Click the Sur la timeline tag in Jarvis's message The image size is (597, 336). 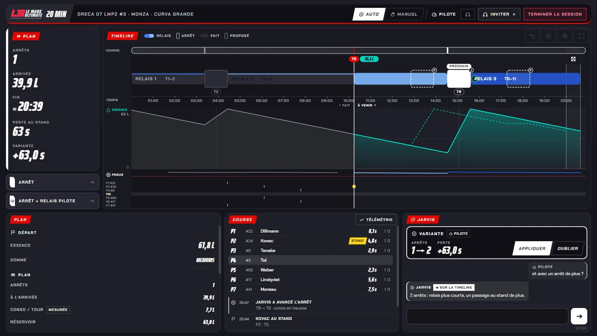454,287
